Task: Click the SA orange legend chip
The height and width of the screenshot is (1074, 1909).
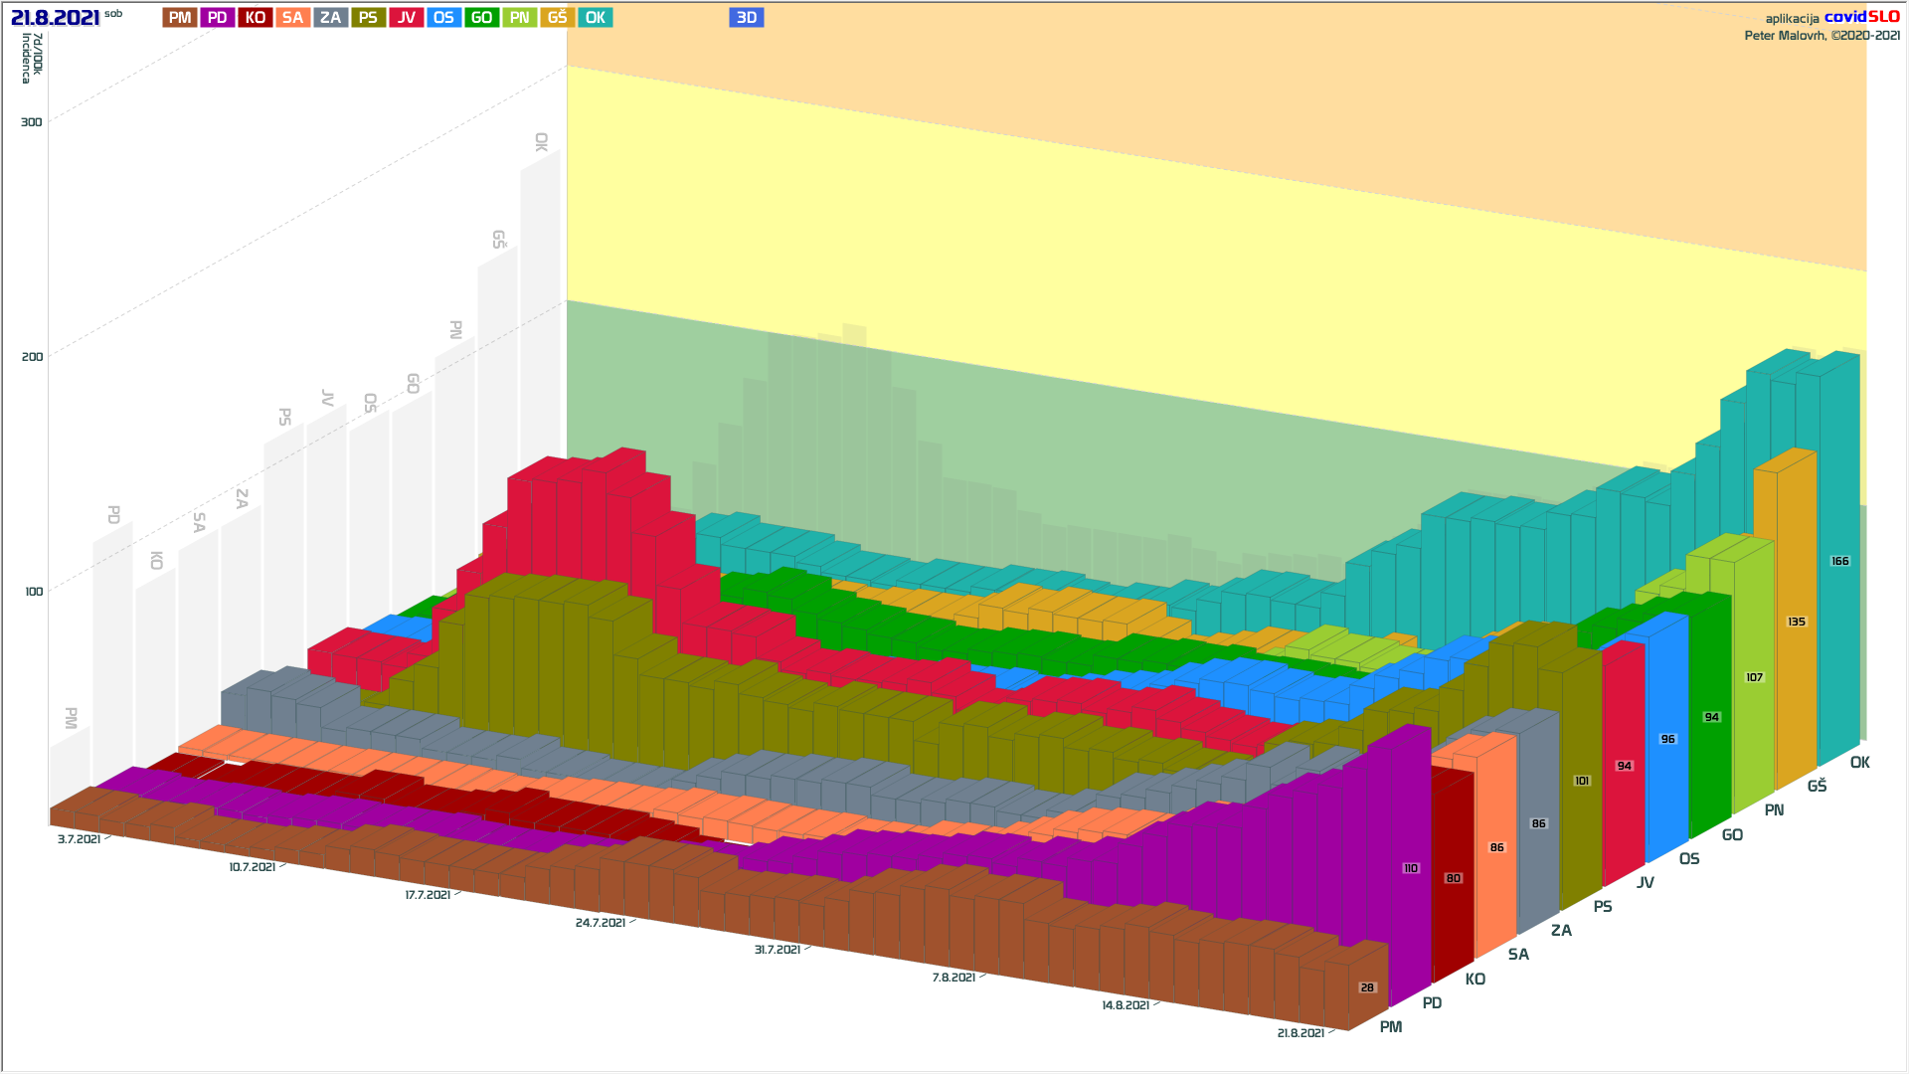Action: [x=292, y=17]
